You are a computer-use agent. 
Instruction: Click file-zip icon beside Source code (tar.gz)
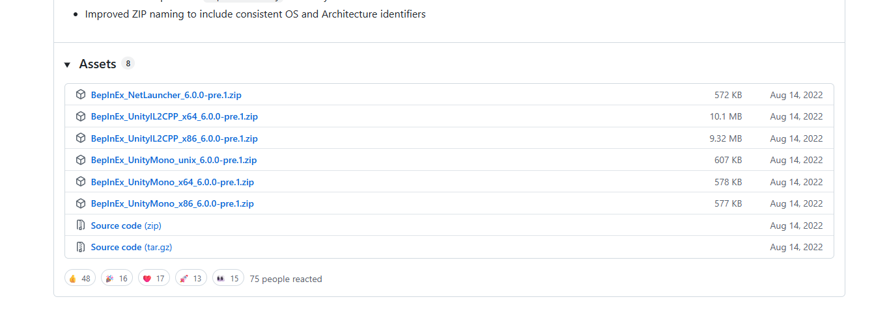pos(81,247)
